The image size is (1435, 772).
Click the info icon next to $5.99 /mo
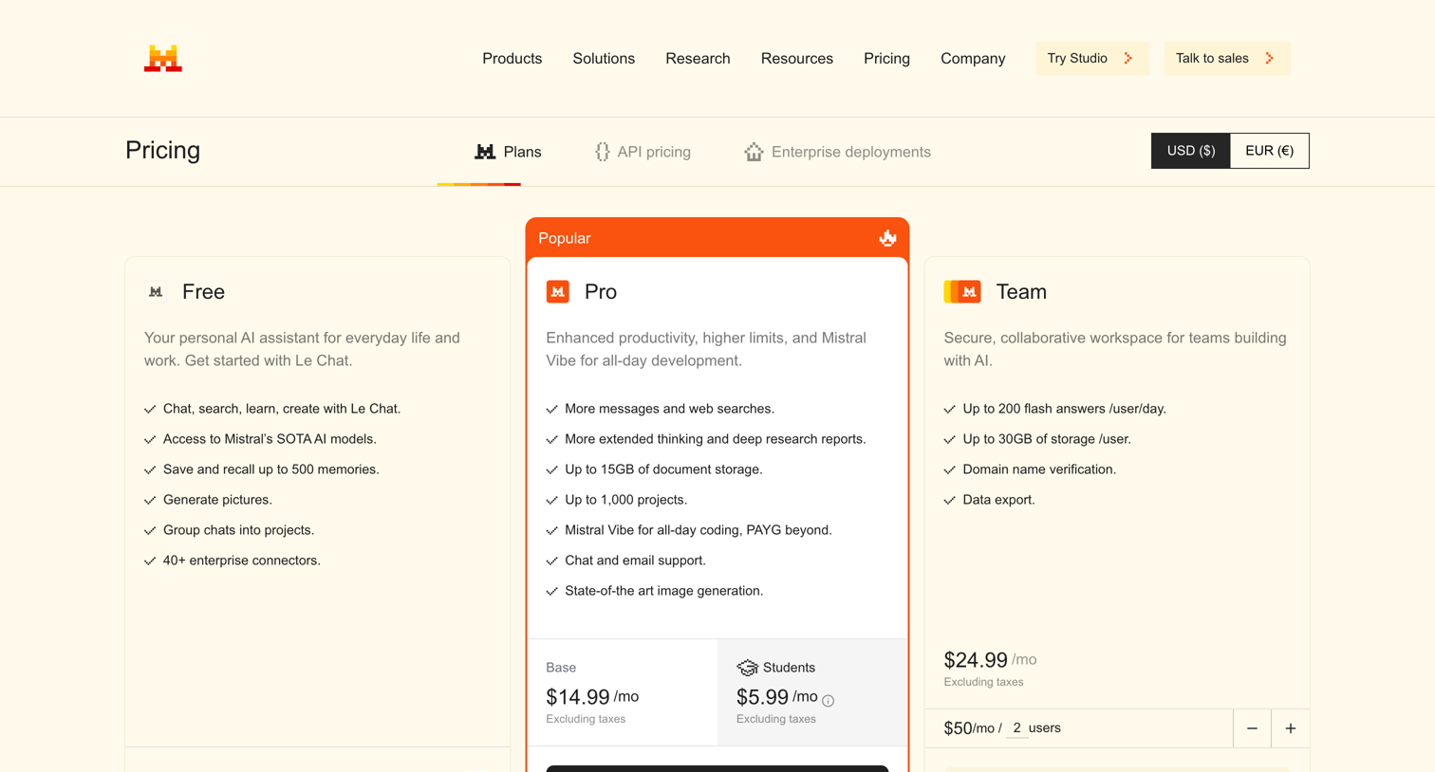(829, 701)
